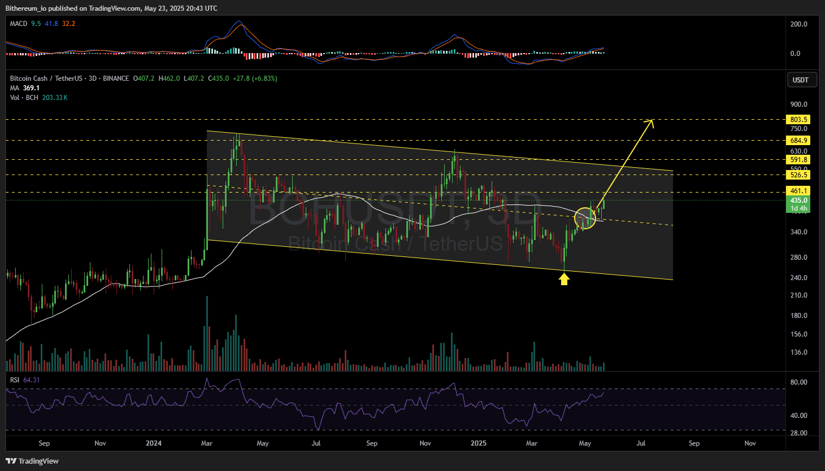
Task: Click the 40.00 RSI axis value
Action: 798,416
